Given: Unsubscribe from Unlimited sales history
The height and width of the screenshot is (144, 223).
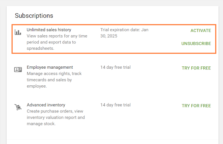Looking at the screenshot, I should (196, 43).
